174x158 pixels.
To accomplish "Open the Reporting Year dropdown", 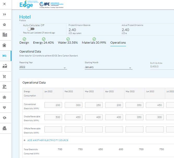I will pos(43,67).
